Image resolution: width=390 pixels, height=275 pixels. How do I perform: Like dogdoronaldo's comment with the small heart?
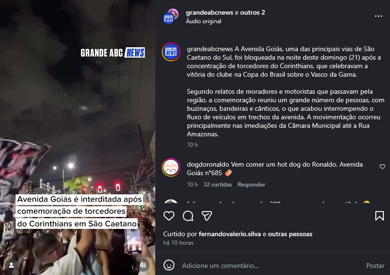tap(382, 167)
